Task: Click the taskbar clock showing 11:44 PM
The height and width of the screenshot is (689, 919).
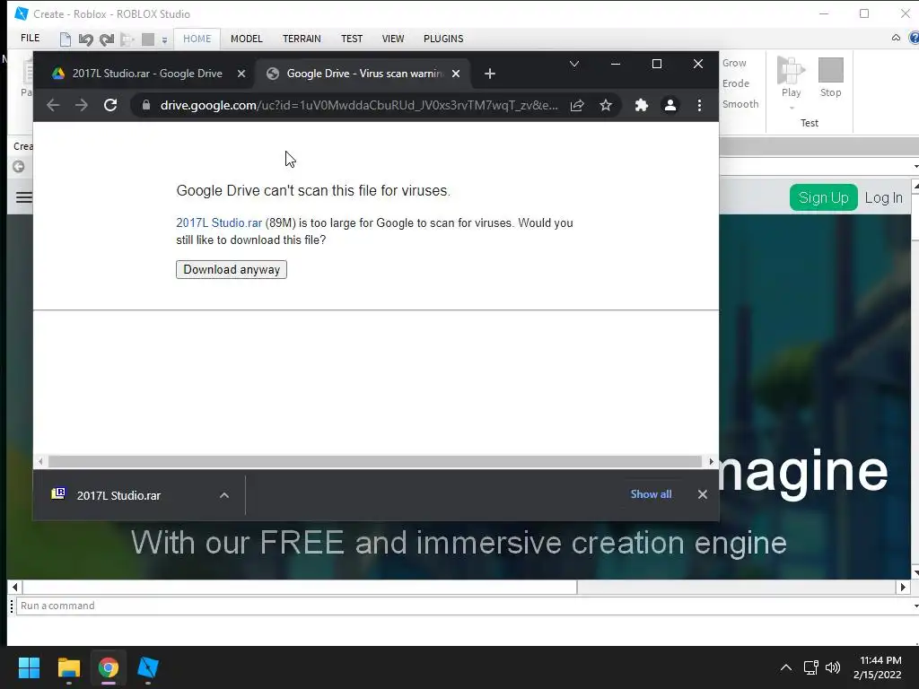Action: pyautogui.click(x=878, y=667)
